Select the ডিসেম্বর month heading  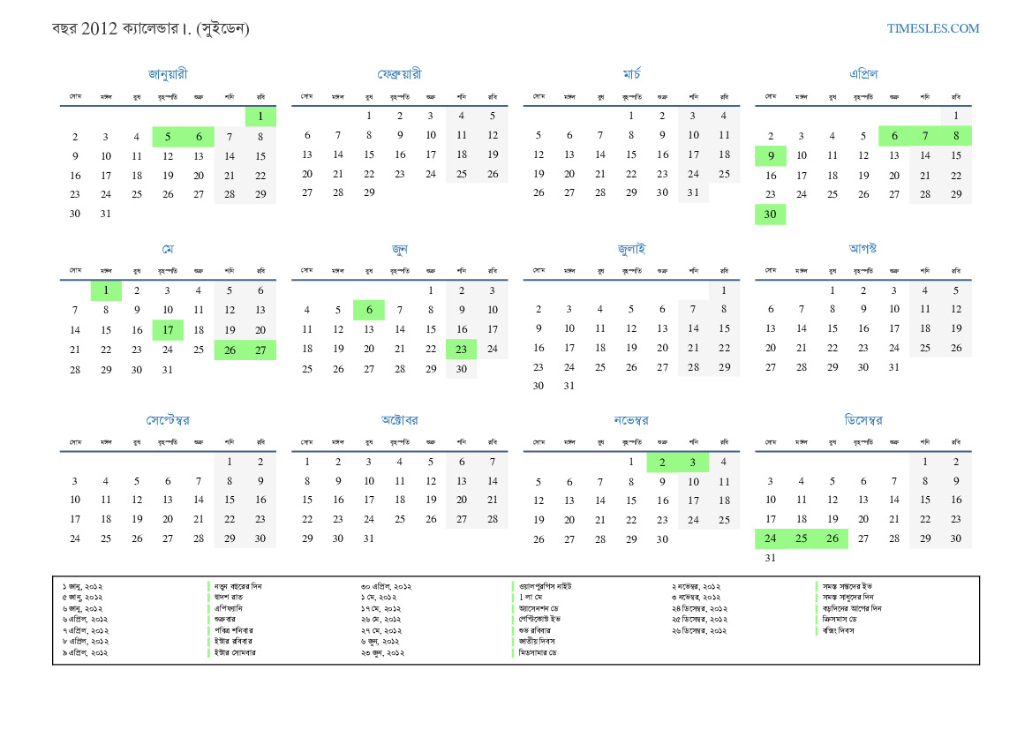(863, 420)
